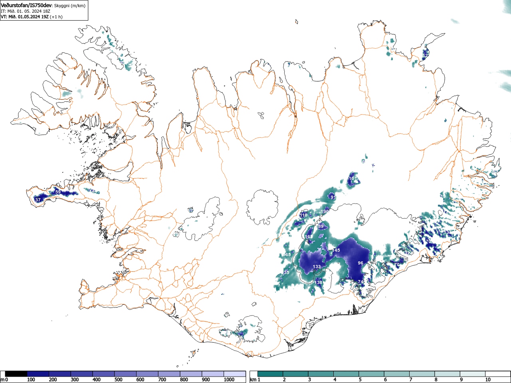This screenshot has height=383, width=511.
Task: Pick the 8–9 km legend swatch
Action: [446, 374]
